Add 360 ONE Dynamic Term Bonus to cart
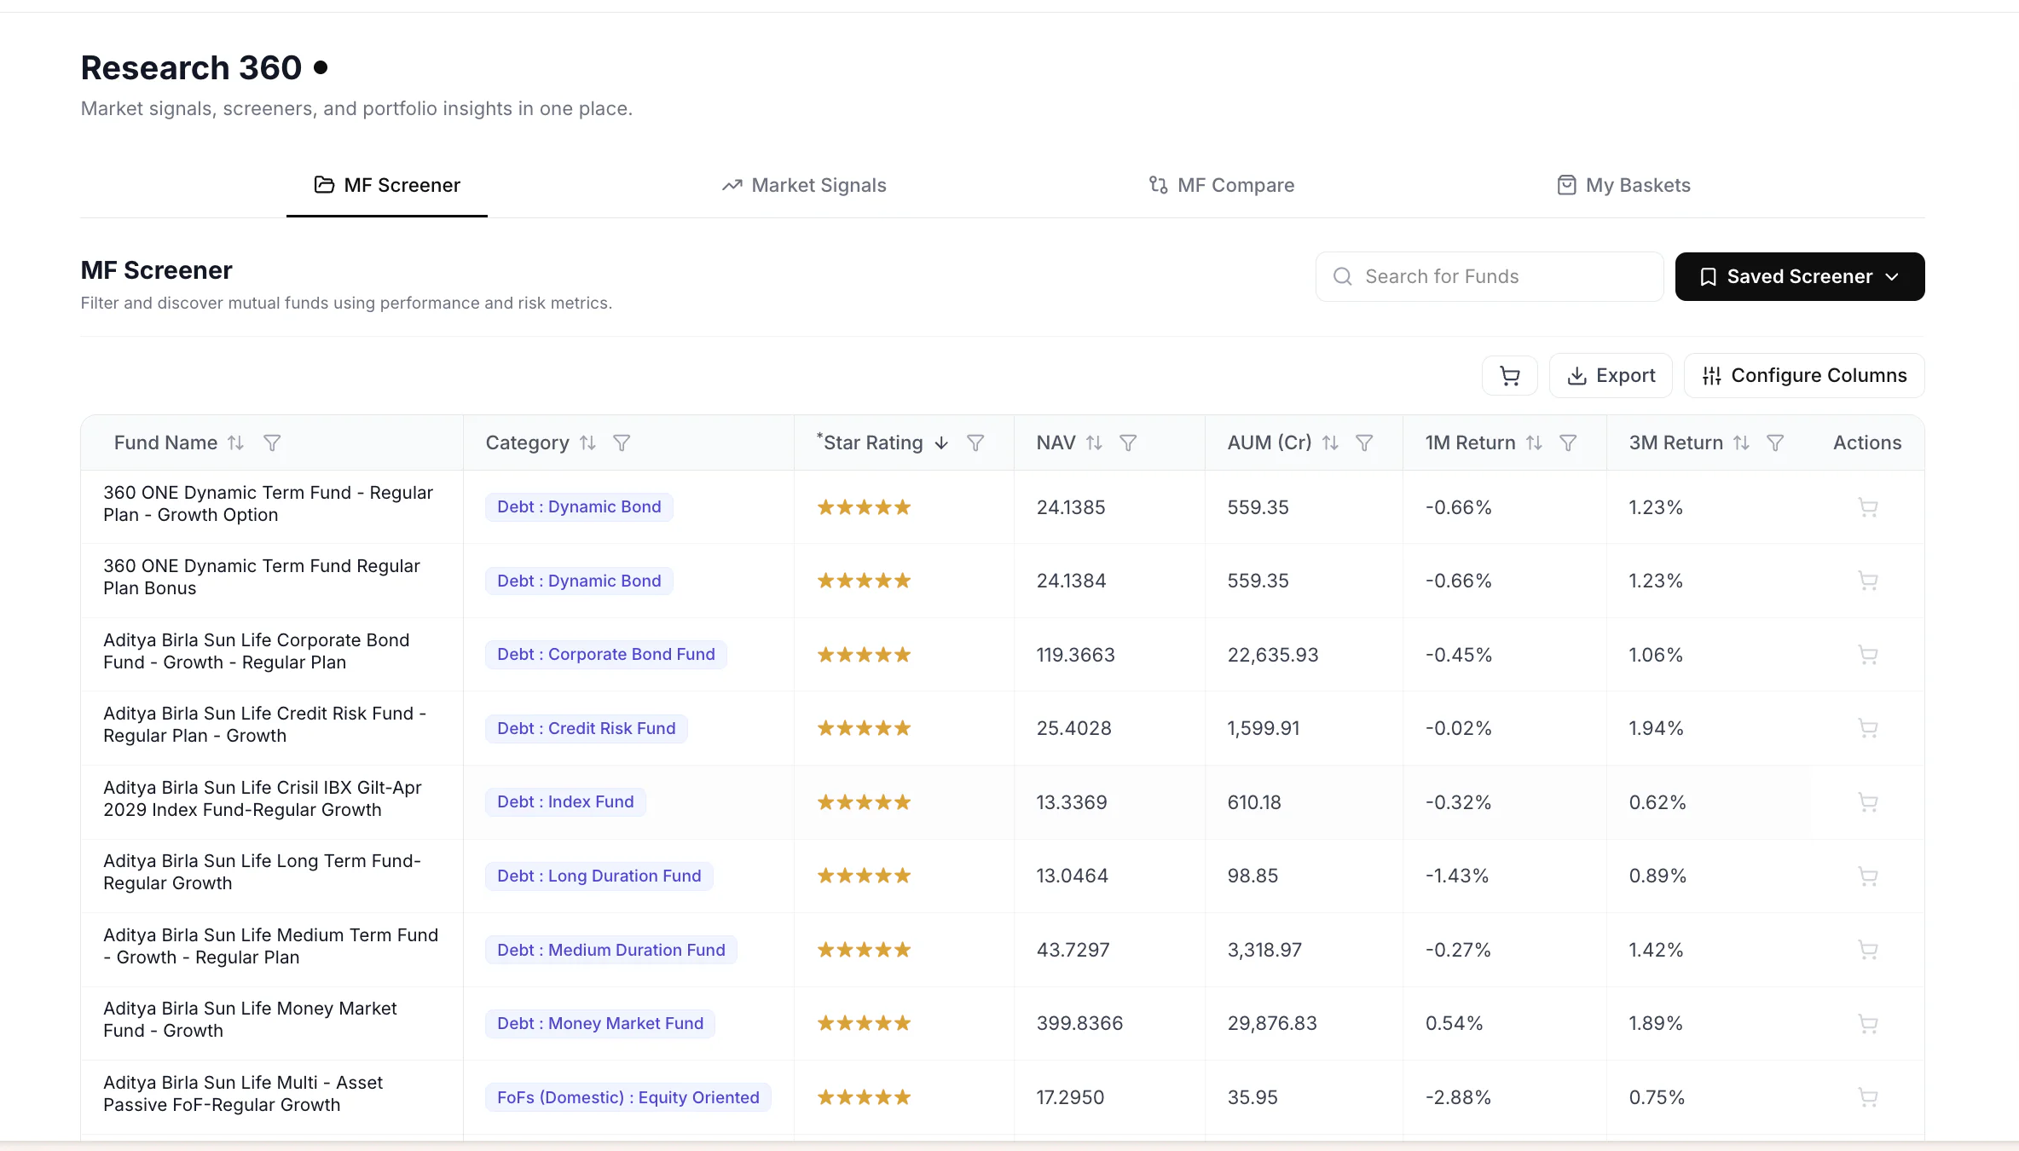 [x=1868, y=581]
